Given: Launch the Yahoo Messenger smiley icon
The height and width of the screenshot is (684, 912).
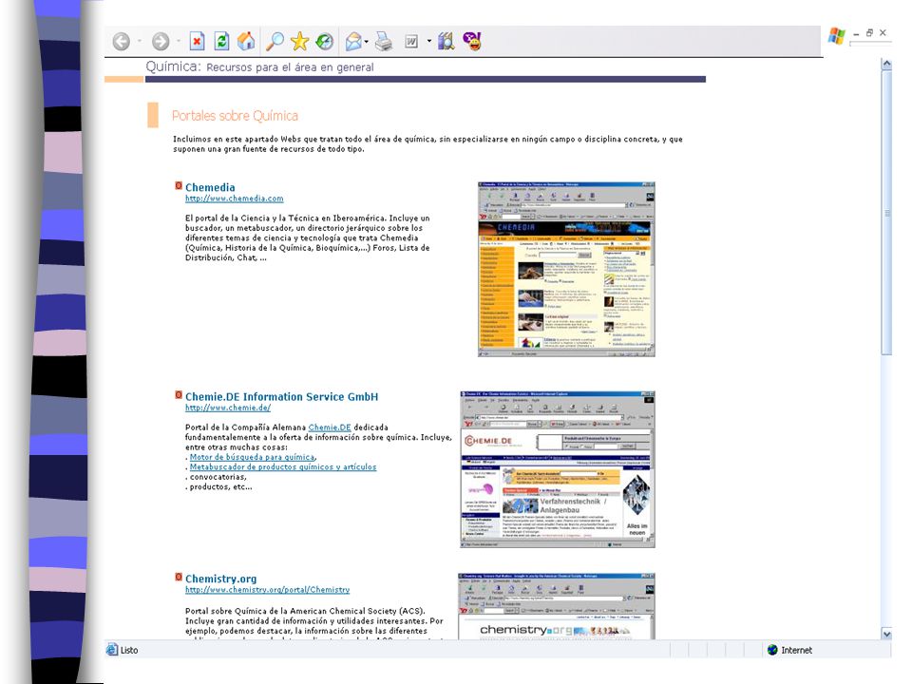Looking at the screenshot, I should 472,41.
